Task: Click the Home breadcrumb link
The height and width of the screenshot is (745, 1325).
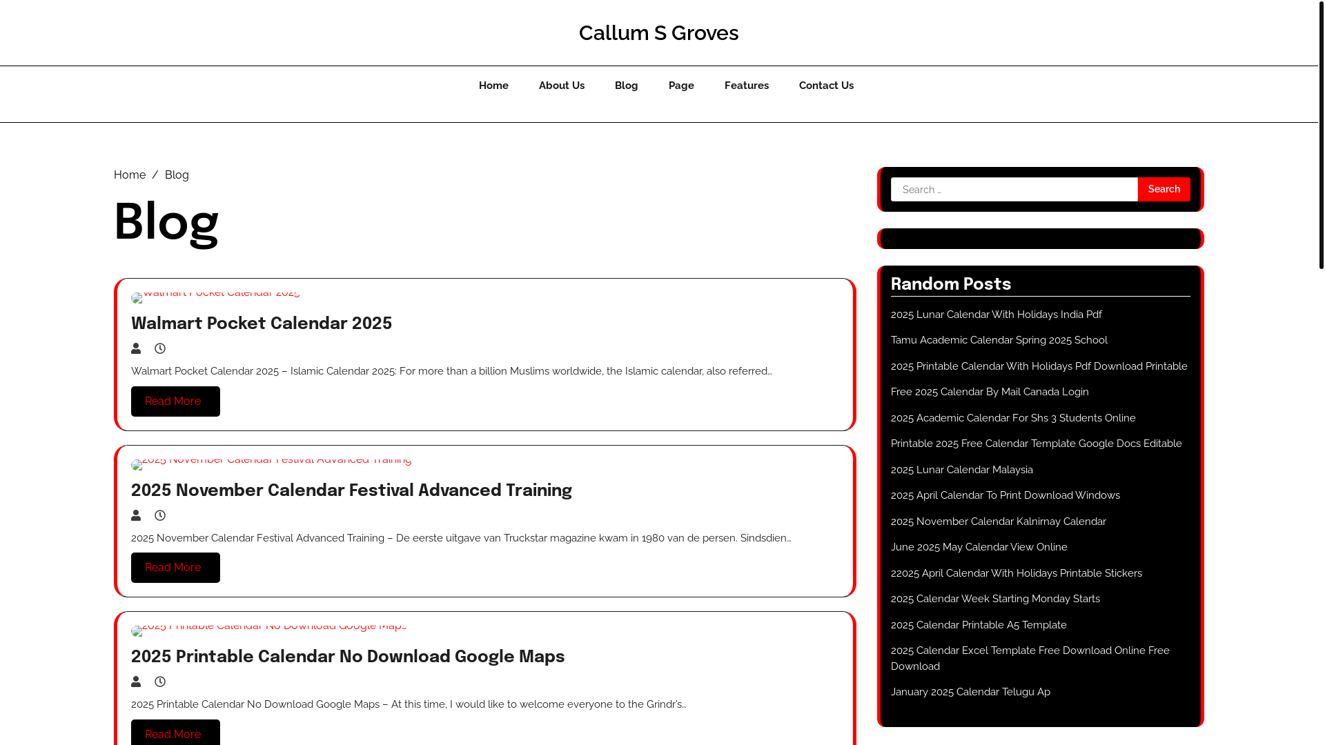Action: click(130, 175)
